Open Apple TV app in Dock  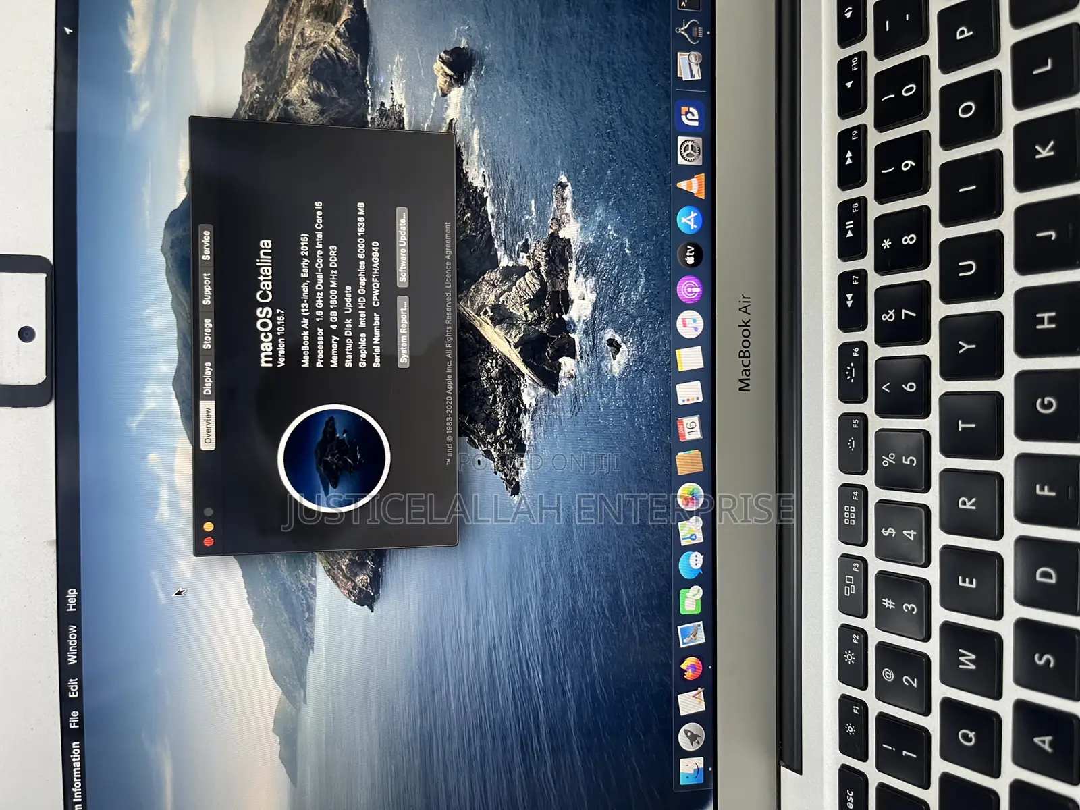pos(691,254)
